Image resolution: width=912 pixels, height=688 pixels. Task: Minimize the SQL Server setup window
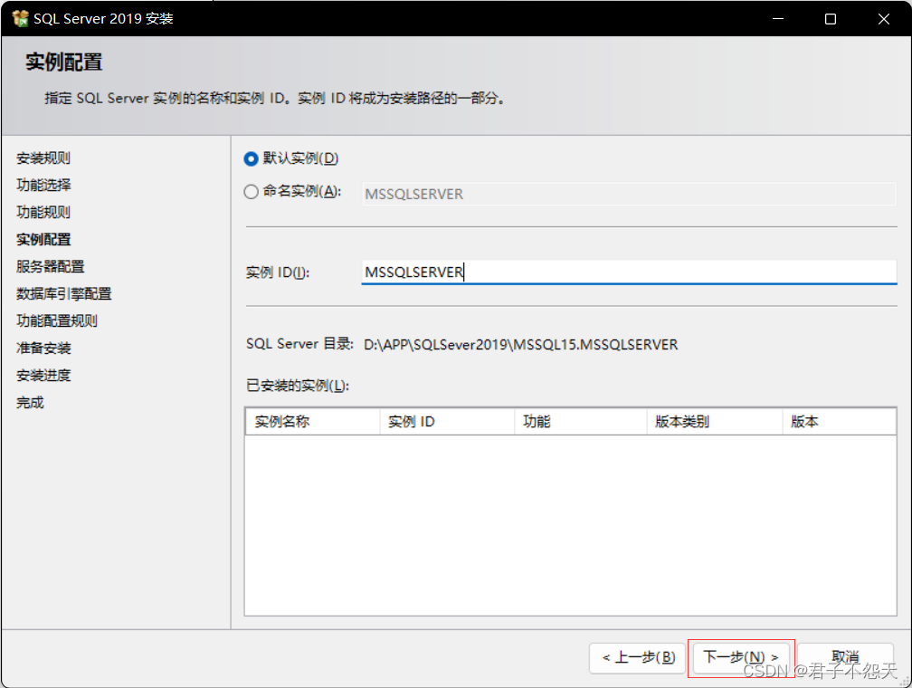pyautogui.click(x=778, y=19)
